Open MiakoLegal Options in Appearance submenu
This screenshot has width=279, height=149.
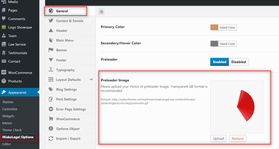coord(18,137)
